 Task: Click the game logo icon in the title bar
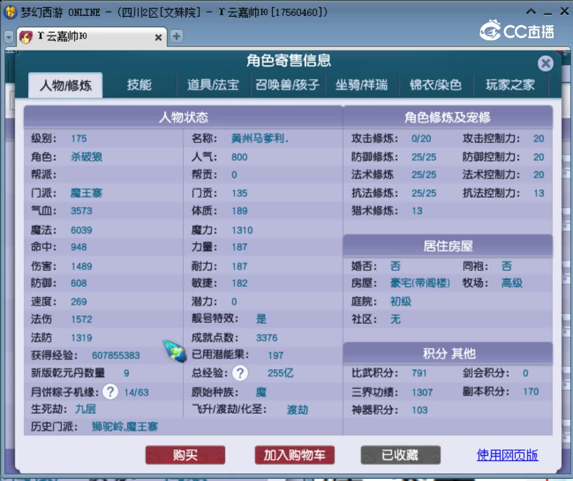click(10, 12)
